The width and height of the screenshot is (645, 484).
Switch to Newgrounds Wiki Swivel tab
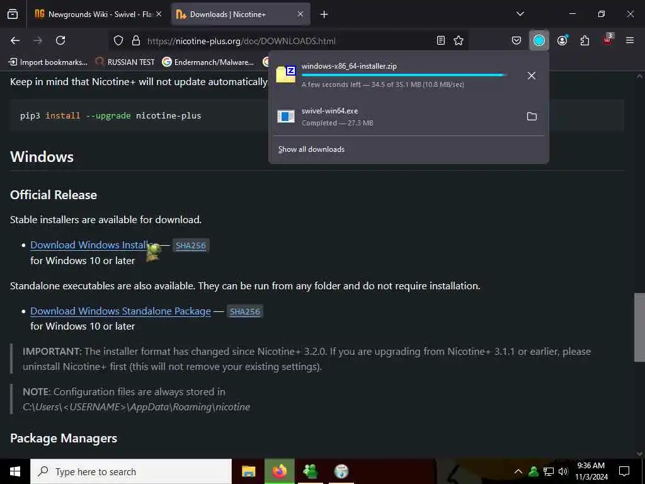click(x=98, y=14)
